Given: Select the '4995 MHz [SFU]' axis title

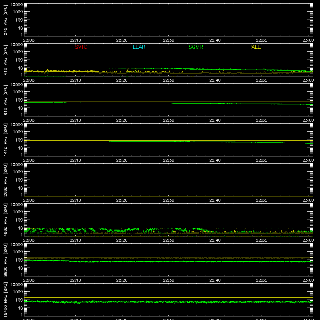Looking at the screenshot, I should tap(6, 220).
